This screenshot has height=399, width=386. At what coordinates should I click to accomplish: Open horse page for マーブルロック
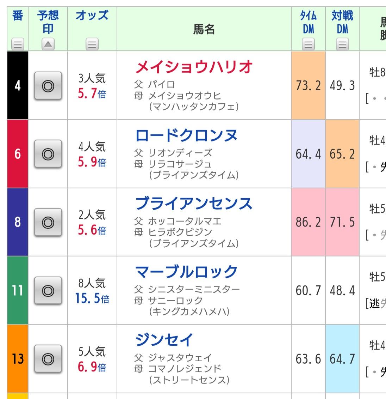coord(186,272)
